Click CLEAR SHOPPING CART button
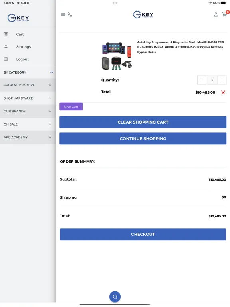The height and width of the screenshot is (307, 230). (143, 122)
